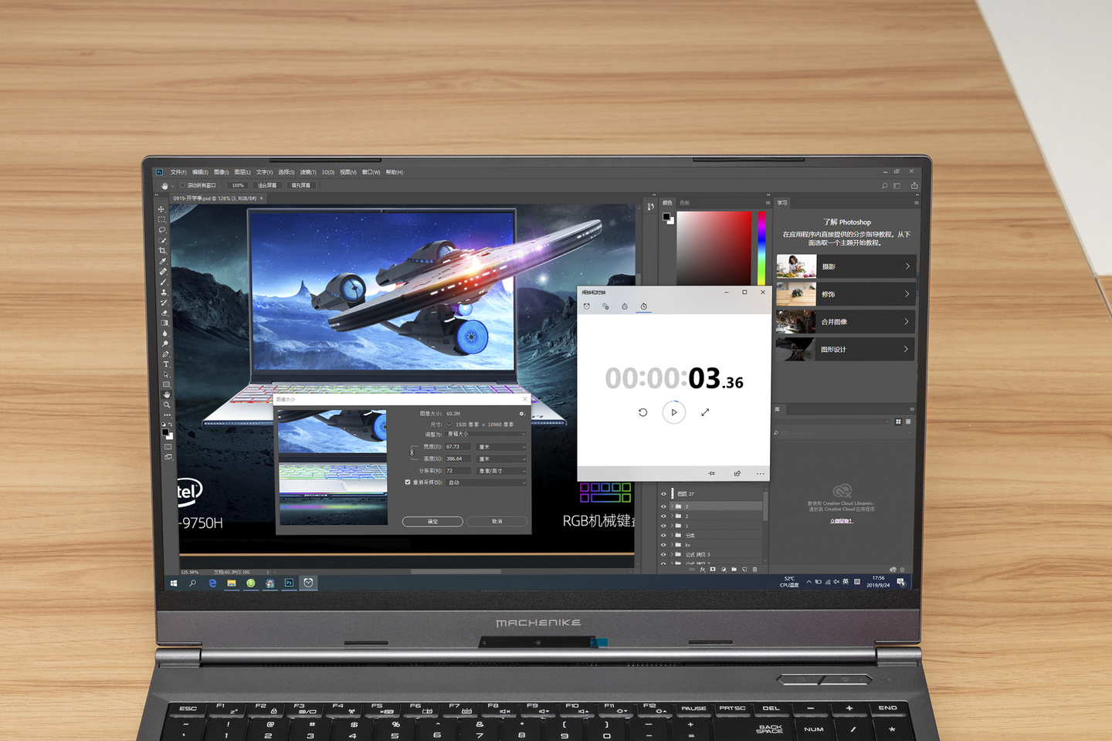Click the 100% zoom button
Image resolution: width=1112 pixels, height=741 pixels.
(x=238, y=185)
